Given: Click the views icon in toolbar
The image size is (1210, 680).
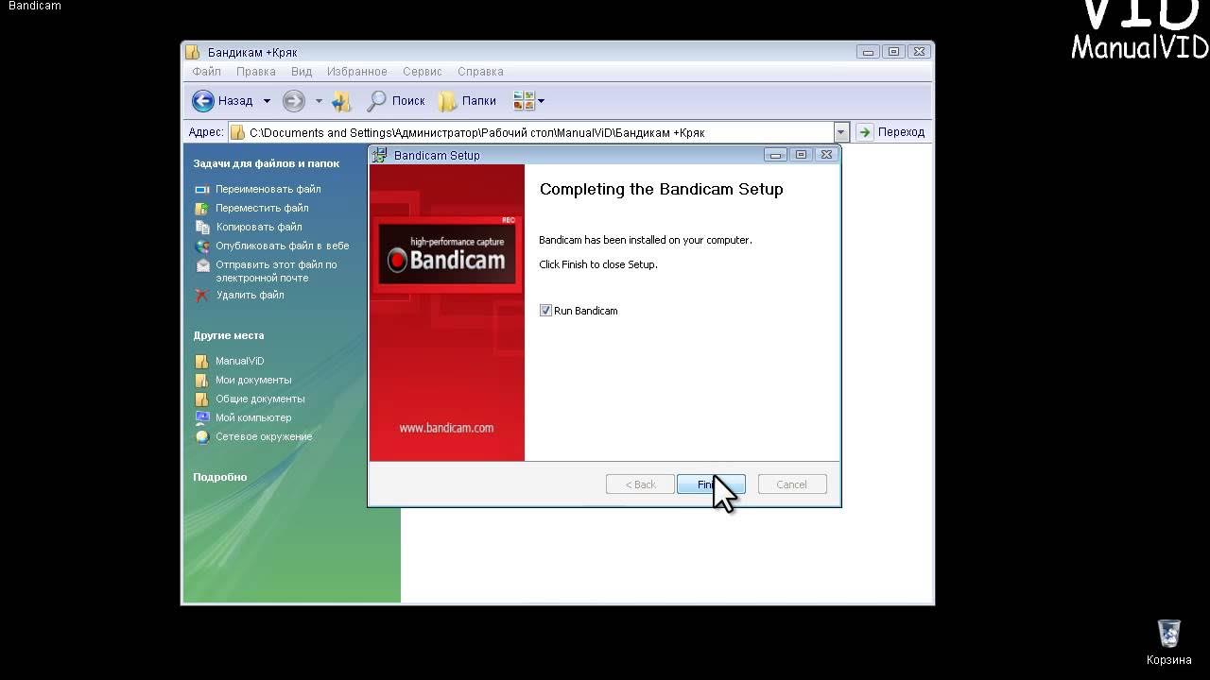Looking at the screenshot, I should point(524,101).
